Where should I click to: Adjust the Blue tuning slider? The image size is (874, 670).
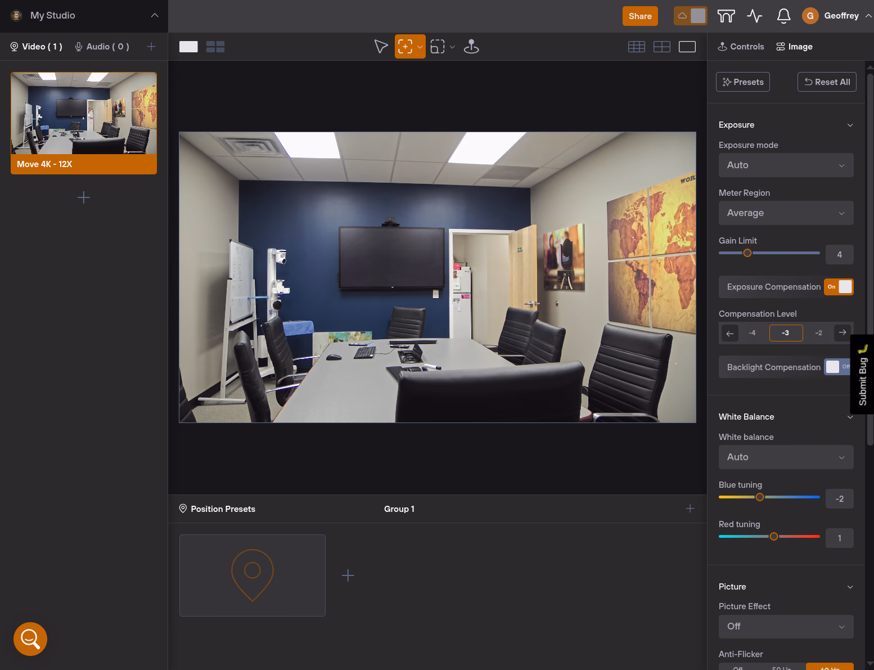tap(760, 497)
